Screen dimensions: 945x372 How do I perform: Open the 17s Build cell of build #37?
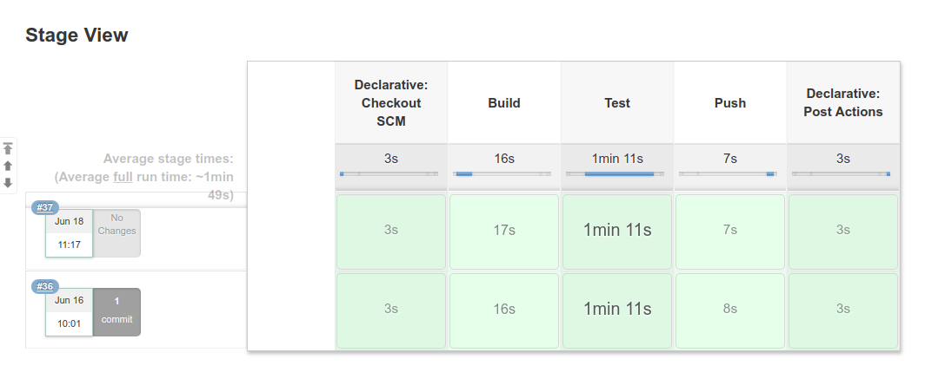[x=504, y=232]
